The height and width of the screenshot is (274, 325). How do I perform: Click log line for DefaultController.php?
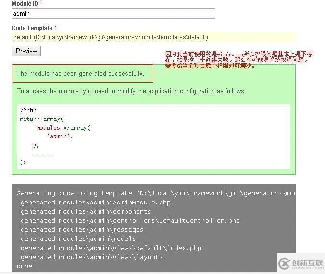click(130, 221)
